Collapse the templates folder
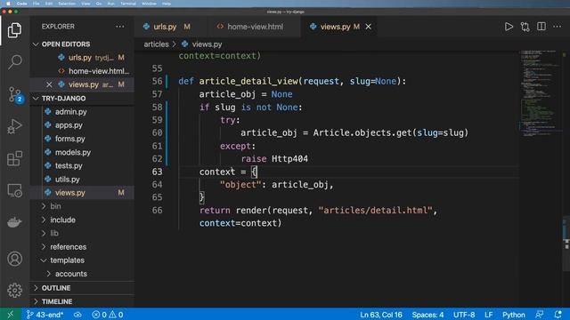 coord(67,260)
